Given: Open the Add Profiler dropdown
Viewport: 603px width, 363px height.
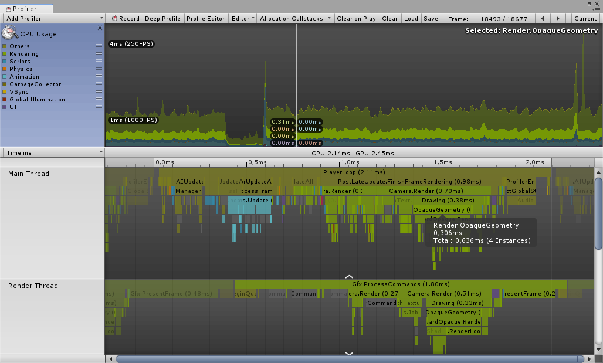Looking at the screenshot, I should [52, 18].
